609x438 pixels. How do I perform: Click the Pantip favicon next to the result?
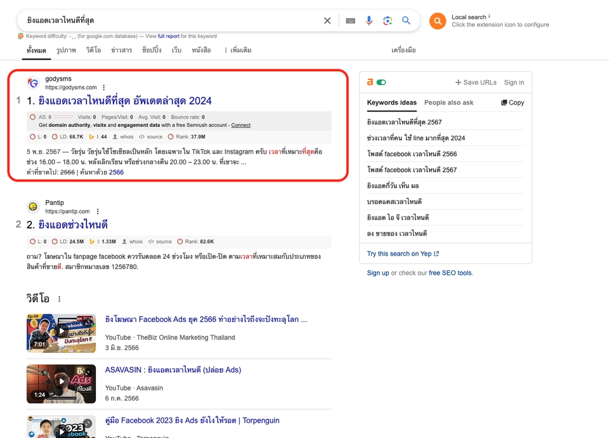click(32, 206)
